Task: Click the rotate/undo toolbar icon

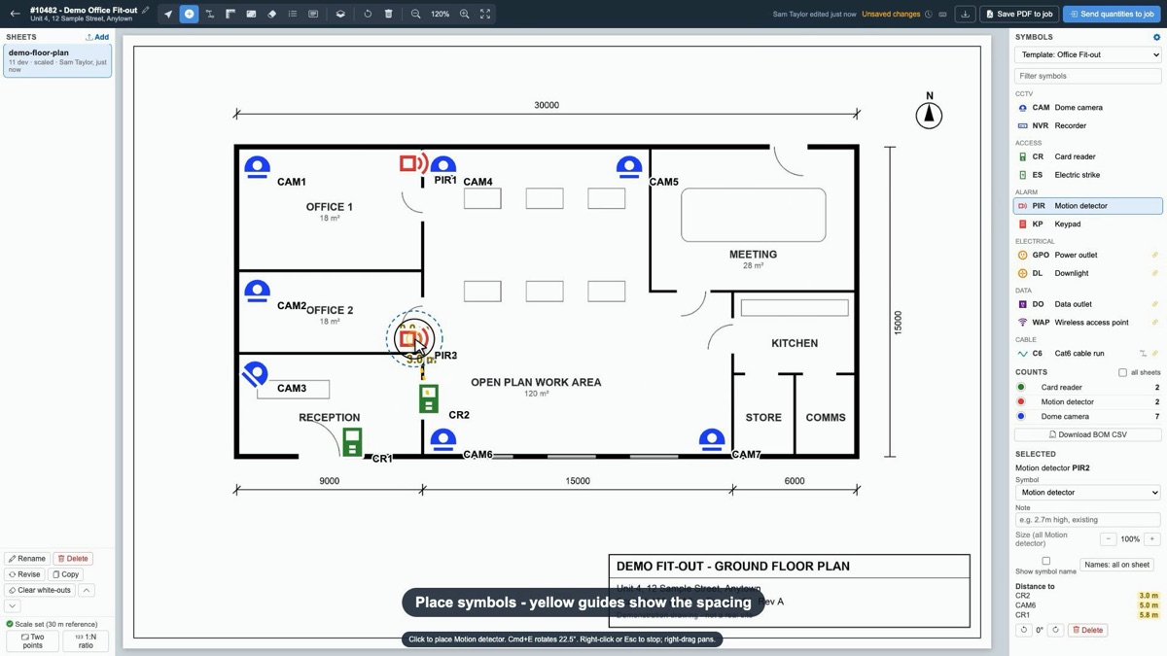Action: [x=368, y=14]
